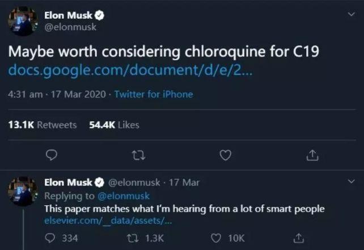Open the docs.google.com document link
Screen dimensions: 364x250
coord(130,70)
